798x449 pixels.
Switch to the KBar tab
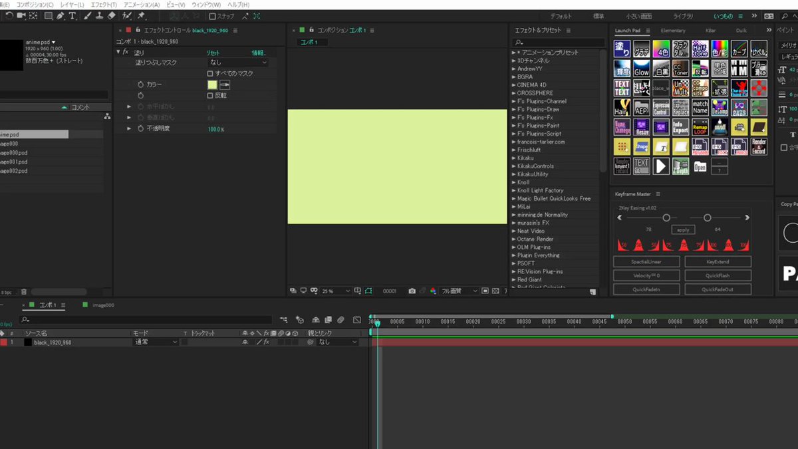tap(710, 31)
